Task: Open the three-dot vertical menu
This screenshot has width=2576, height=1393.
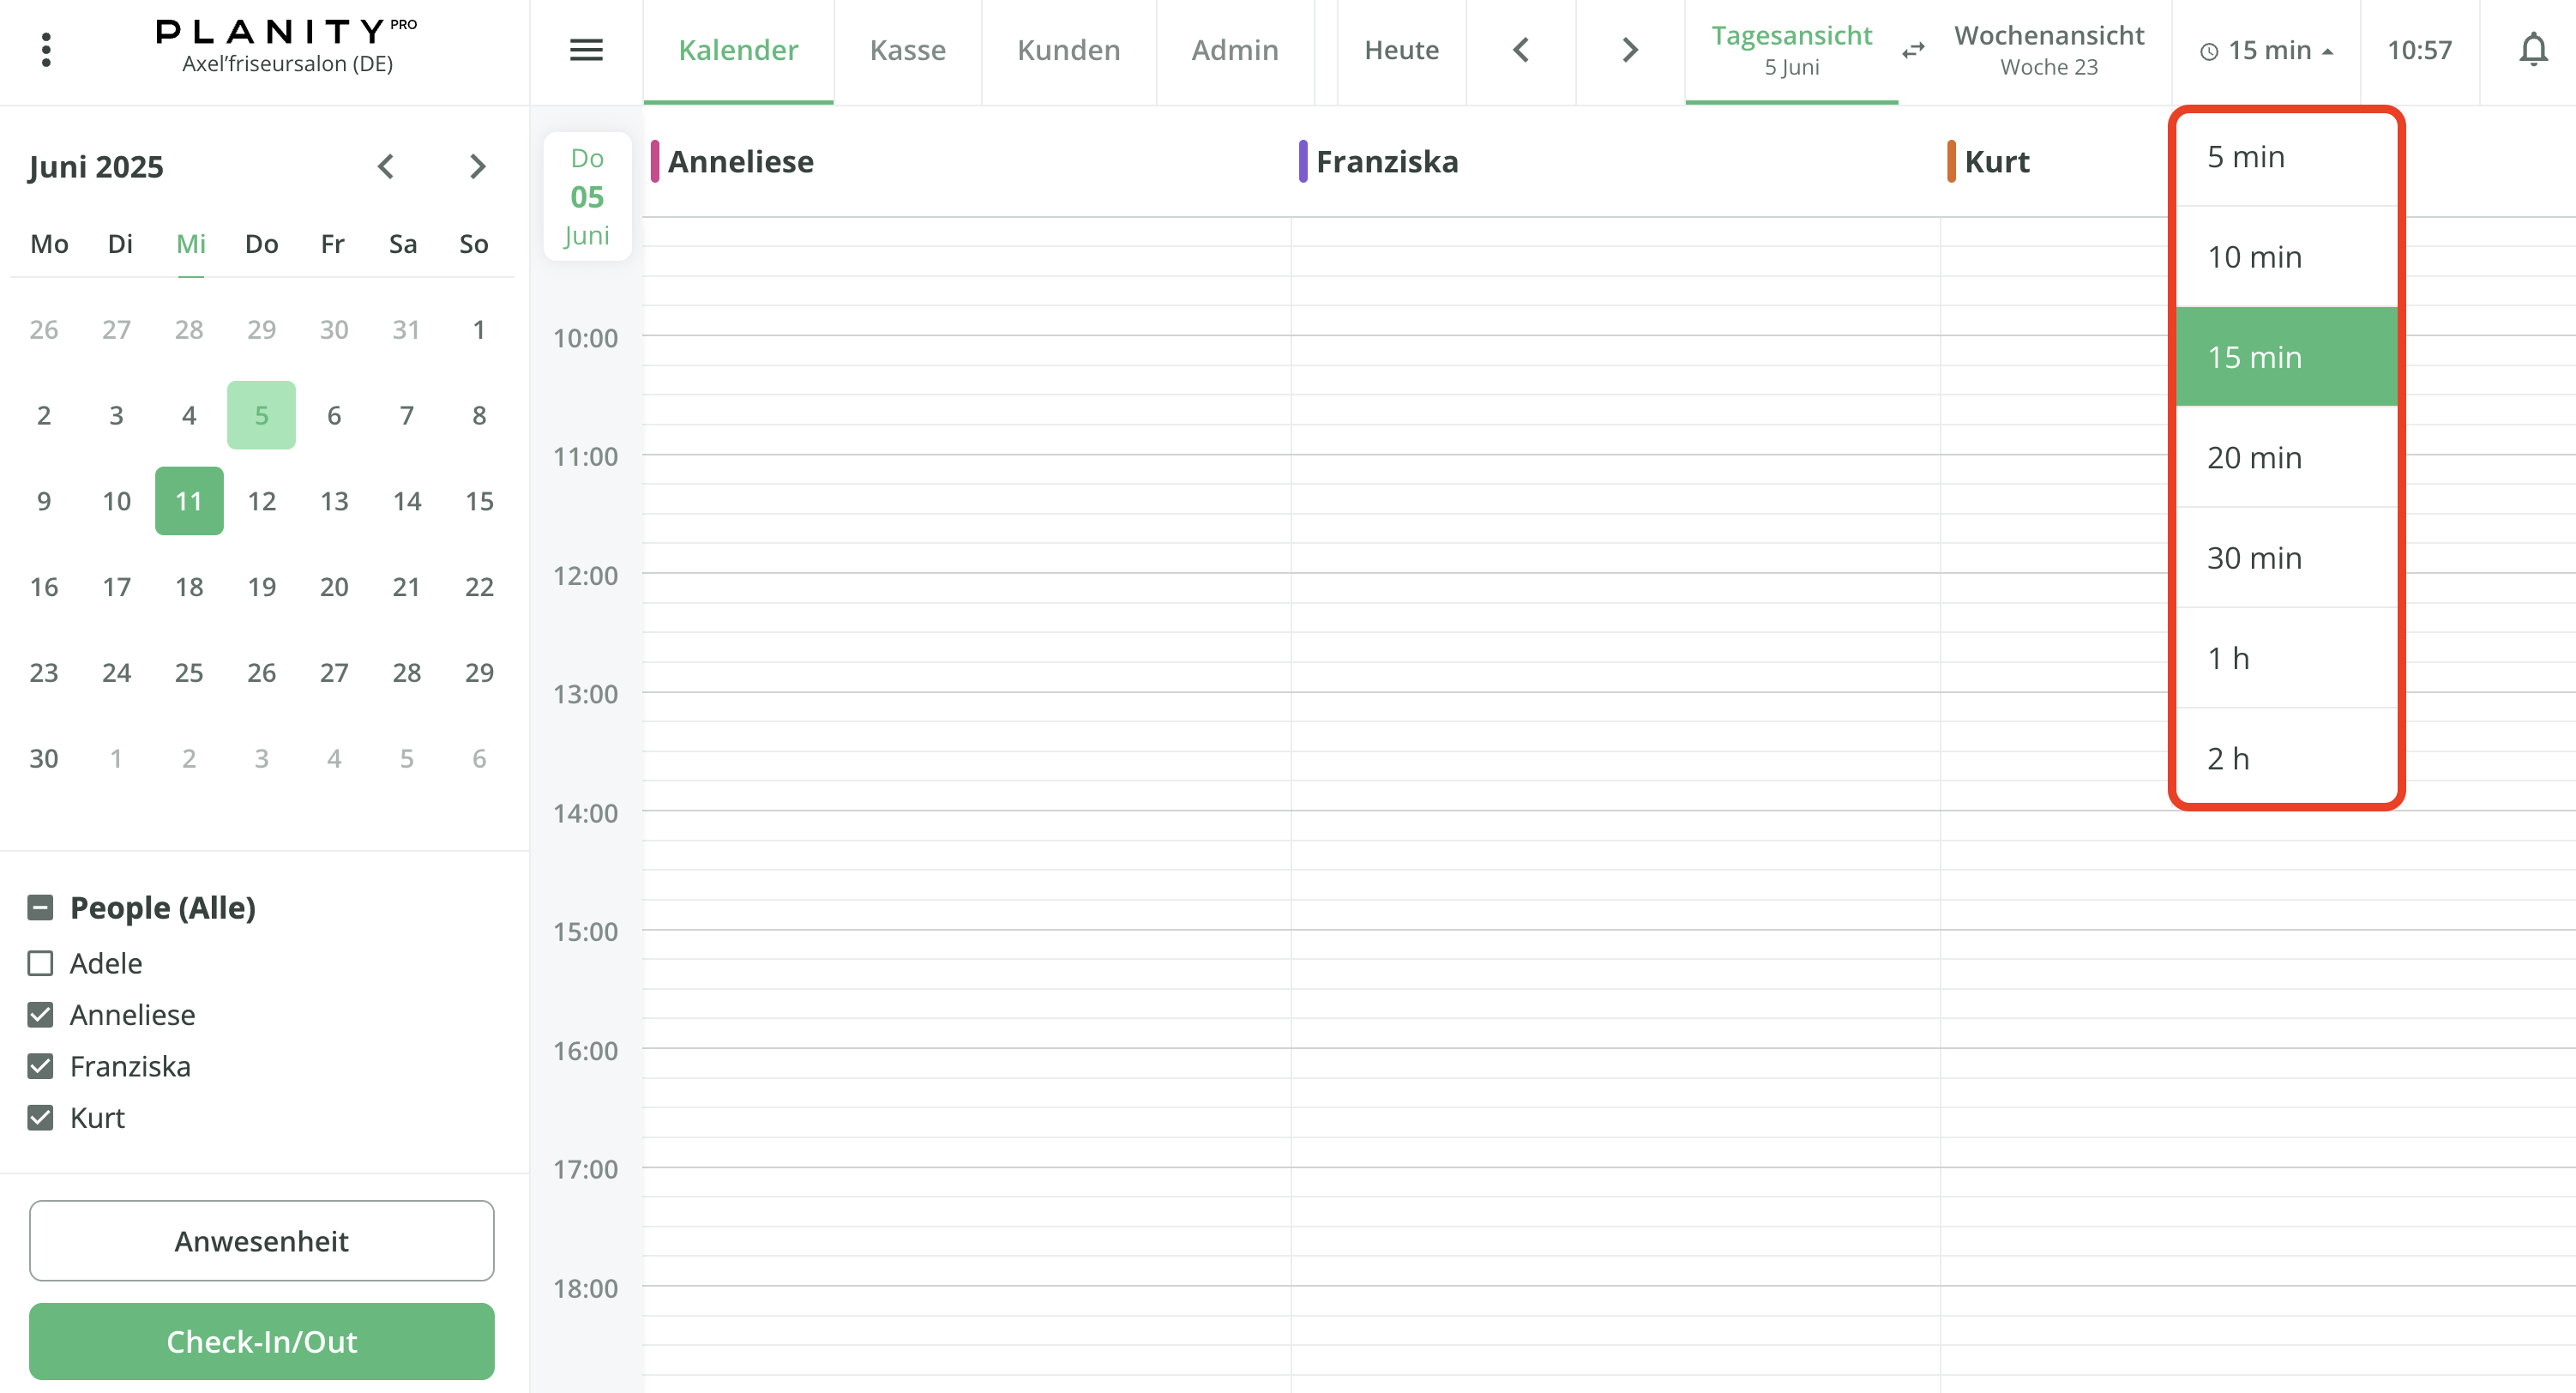Action: (x=46, y=50)
